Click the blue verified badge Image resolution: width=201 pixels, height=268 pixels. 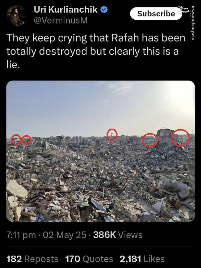tap(104, 10)
